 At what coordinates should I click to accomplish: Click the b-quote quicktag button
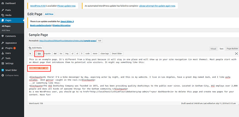[47, 54]
